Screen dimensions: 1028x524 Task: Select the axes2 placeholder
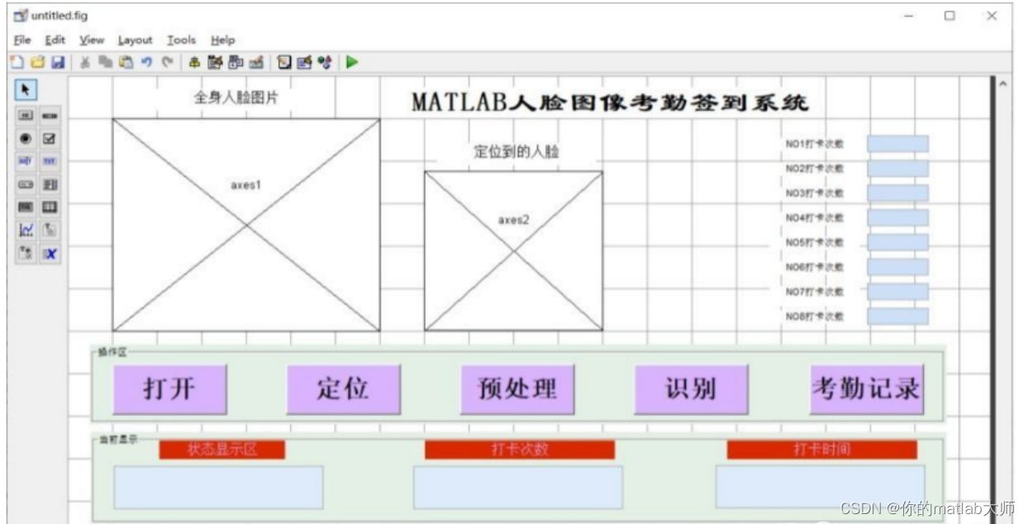point(514,251)
